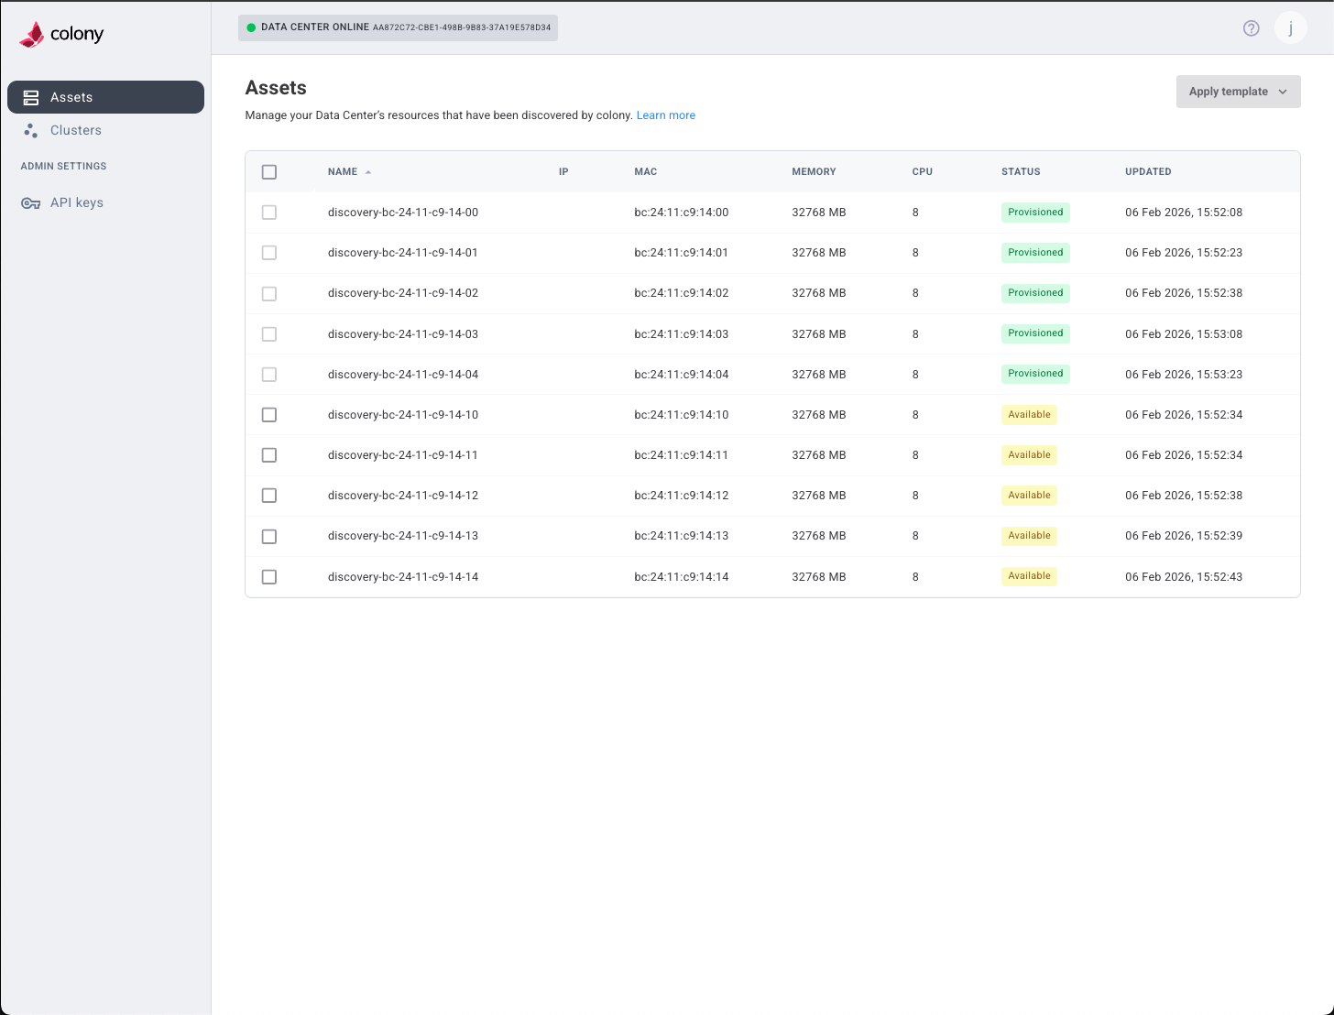Open the Clusters page from sidebar

coord(76,131)
